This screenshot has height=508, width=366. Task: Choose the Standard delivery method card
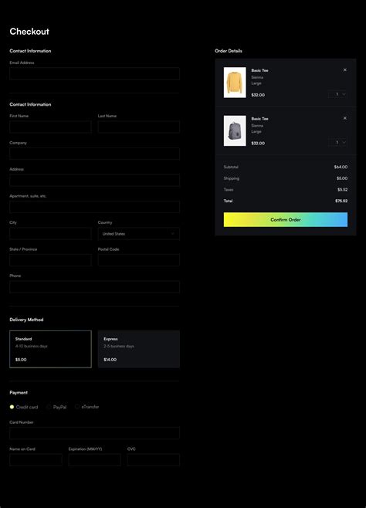tap(50, 349)
